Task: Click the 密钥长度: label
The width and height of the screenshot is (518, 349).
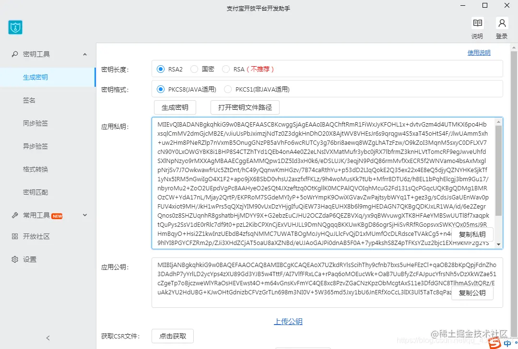Action: point(115,70)
